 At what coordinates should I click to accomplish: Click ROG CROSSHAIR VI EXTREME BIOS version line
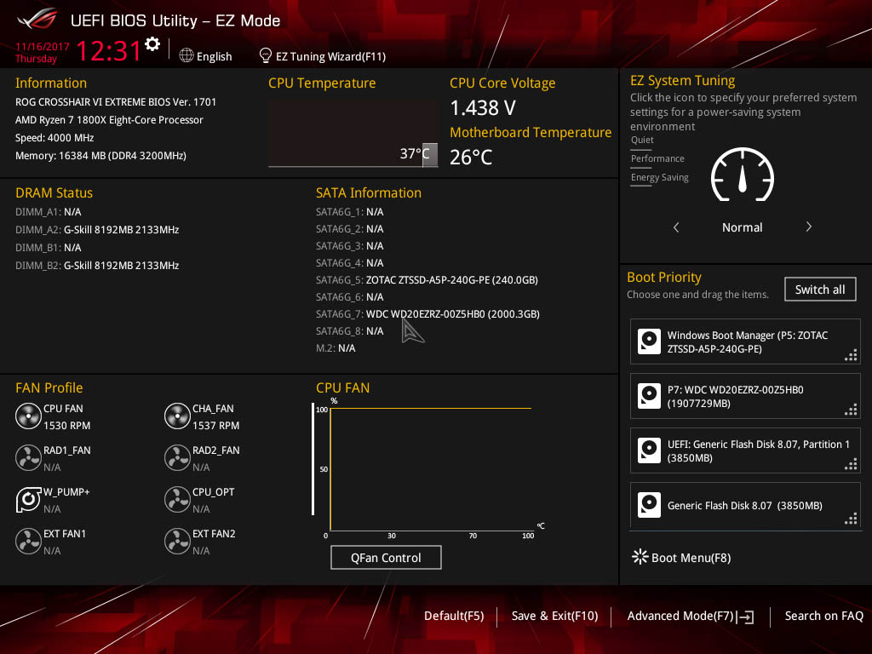tap(116, 102)
